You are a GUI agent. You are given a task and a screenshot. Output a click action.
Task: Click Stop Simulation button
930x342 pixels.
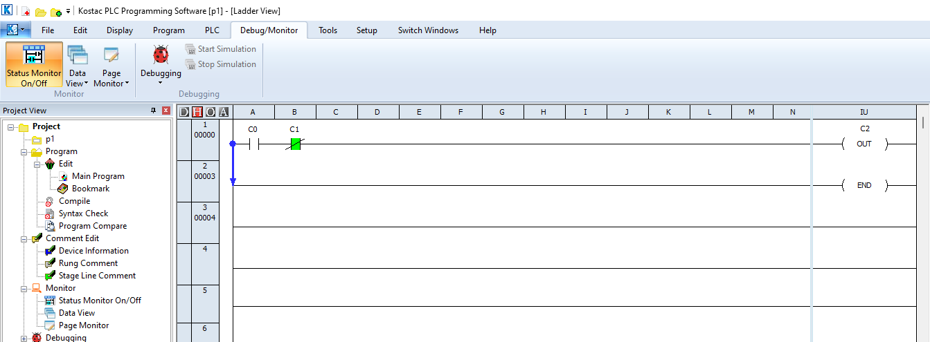click(x=221, y=64)
